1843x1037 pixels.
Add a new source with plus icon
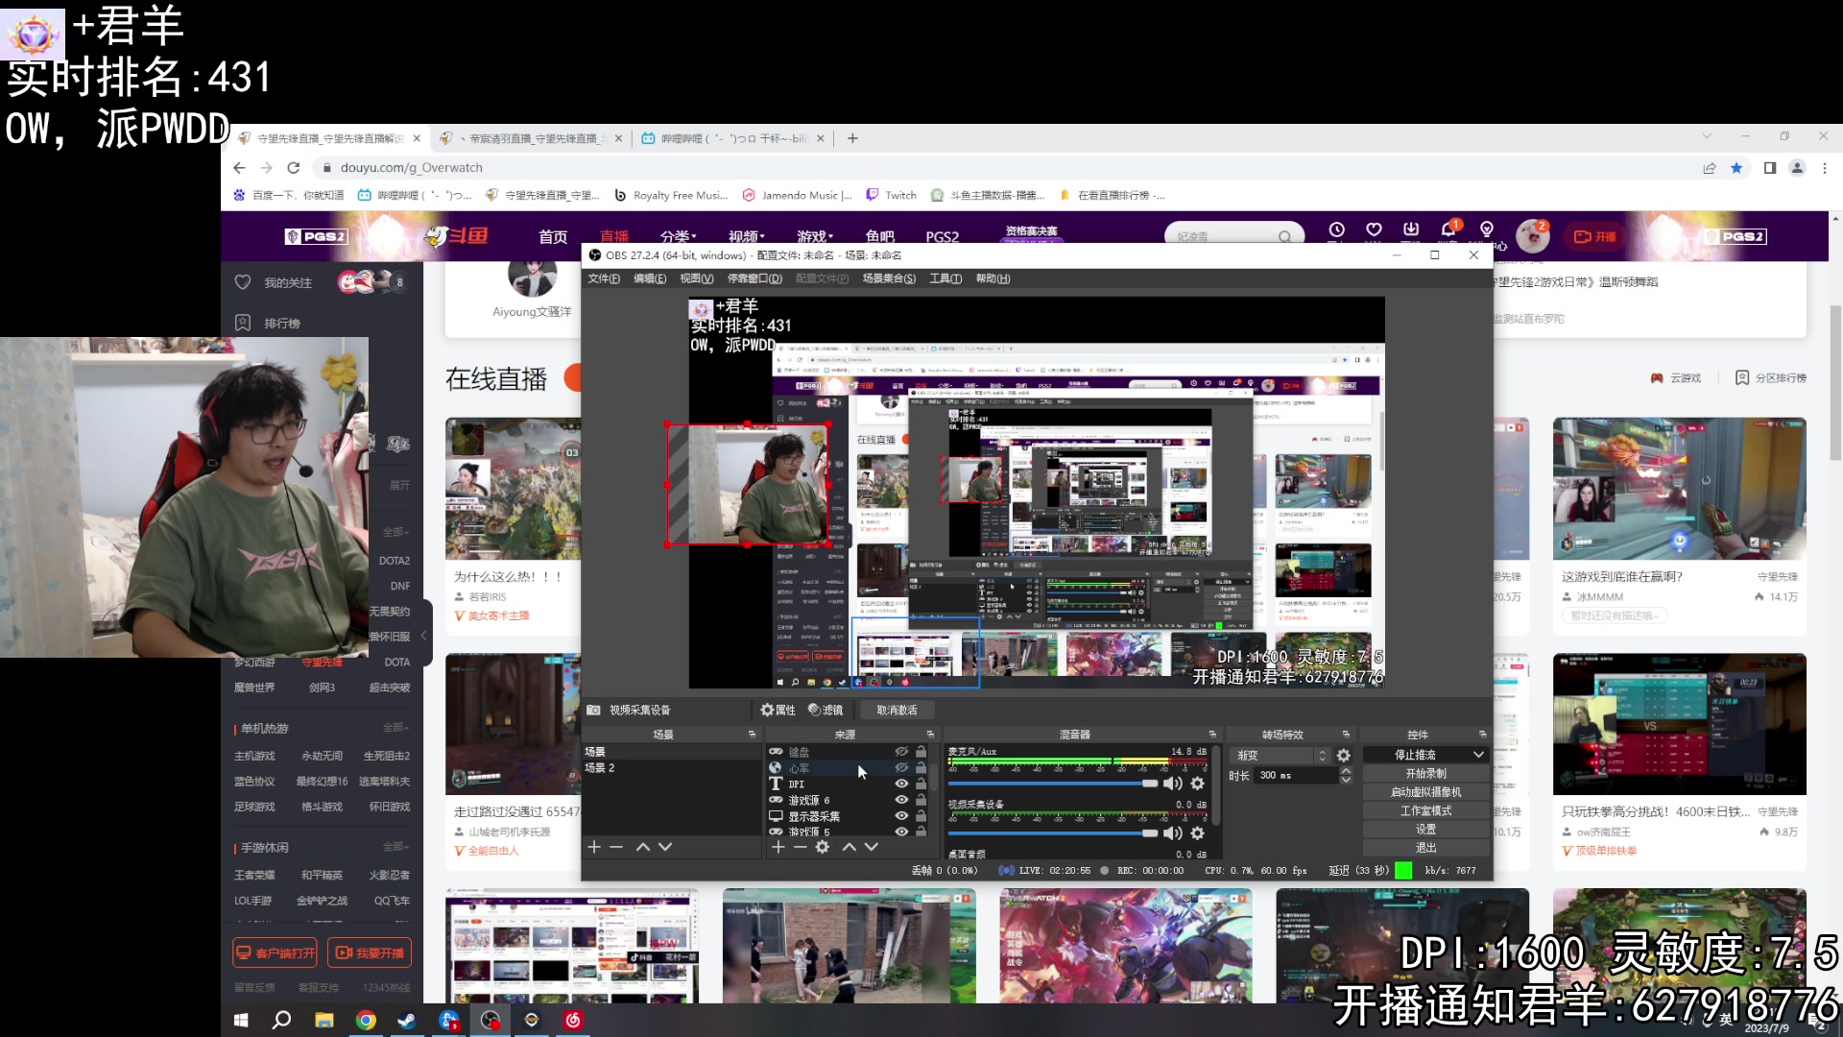coord(778,847)
